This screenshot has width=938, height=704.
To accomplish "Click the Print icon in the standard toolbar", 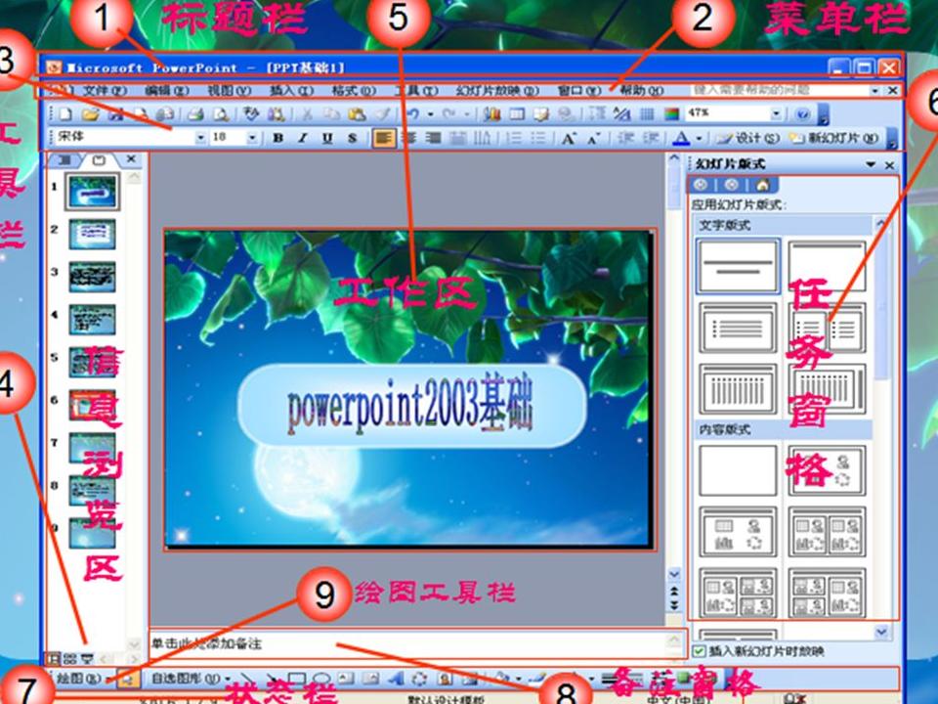I will (x=195, y=113).
